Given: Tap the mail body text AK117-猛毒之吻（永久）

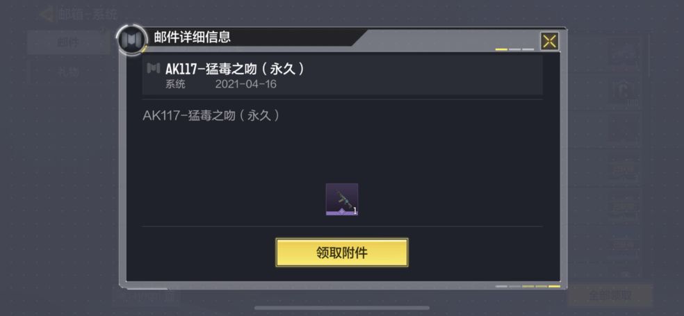Looking at the screenshot, I should coord(211,116).
